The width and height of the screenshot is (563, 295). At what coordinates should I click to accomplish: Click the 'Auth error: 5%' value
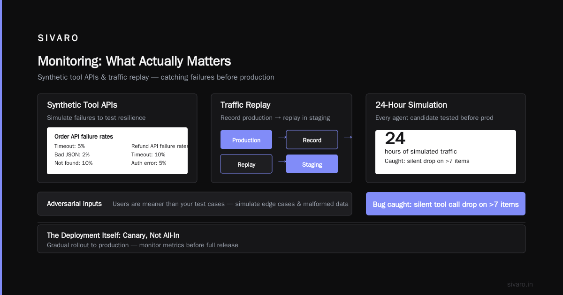149,163
